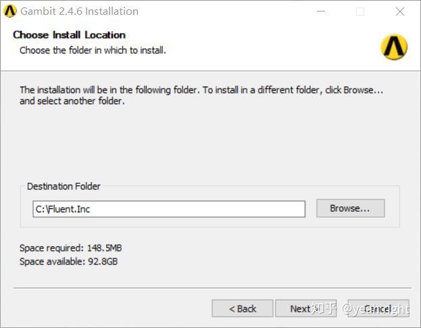
Task: Open the Browse... folder picker
Action: click(350, 208)
